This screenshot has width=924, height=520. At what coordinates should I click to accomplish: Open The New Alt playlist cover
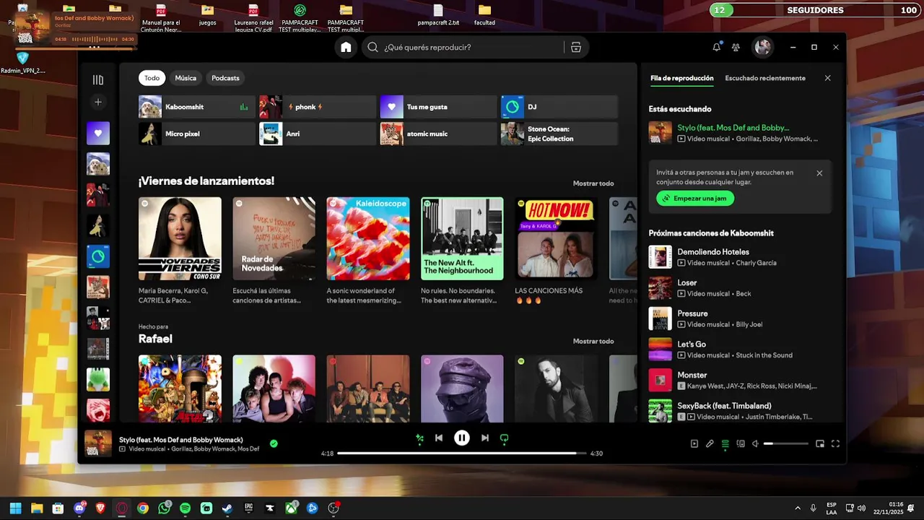[462, 238]
